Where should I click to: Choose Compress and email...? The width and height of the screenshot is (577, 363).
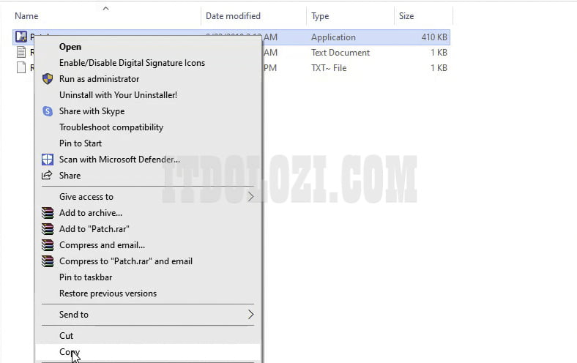[102, 245]
